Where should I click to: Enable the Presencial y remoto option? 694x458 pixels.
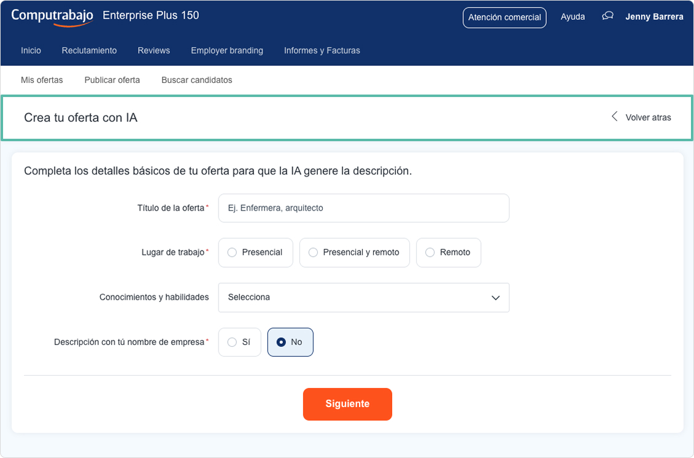pos(314,252)
